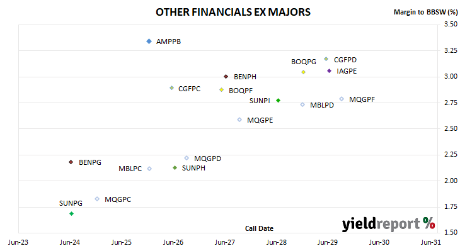Screen dimensions: 460x251
Task: Click the Call Date axis label
Action: point(259,228)
